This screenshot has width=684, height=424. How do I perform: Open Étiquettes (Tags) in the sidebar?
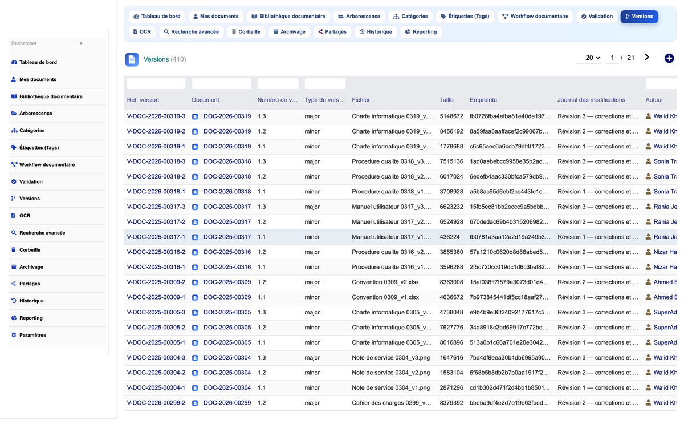point(35,147)
